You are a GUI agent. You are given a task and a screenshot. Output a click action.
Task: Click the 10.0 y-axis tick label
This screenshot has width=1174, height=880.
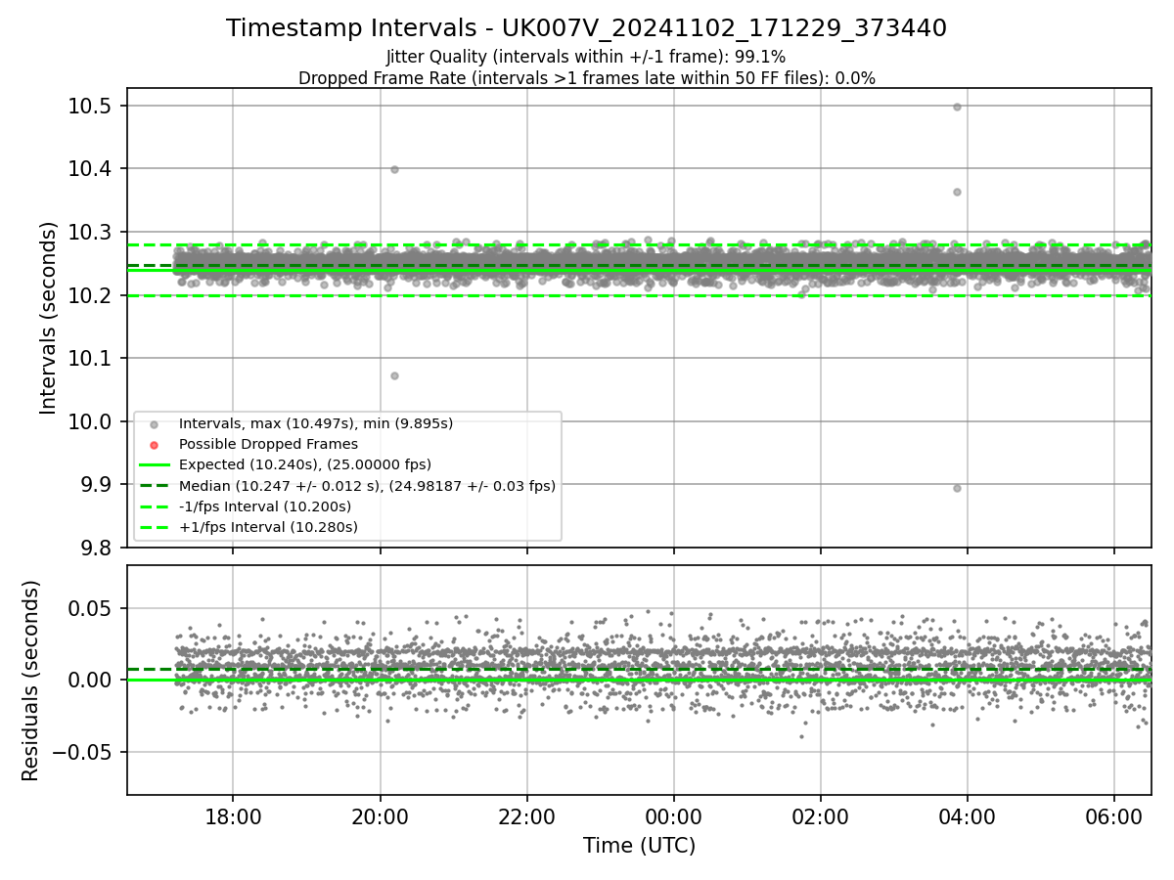[92, 421]
